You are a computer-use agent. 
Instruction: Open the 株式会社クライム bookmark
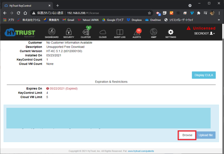29,20
